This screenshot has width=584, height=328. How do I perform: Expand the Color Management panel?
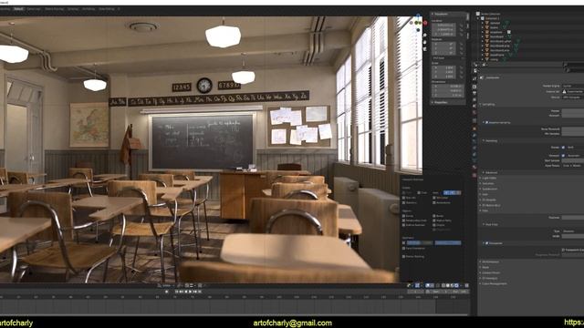493,283
